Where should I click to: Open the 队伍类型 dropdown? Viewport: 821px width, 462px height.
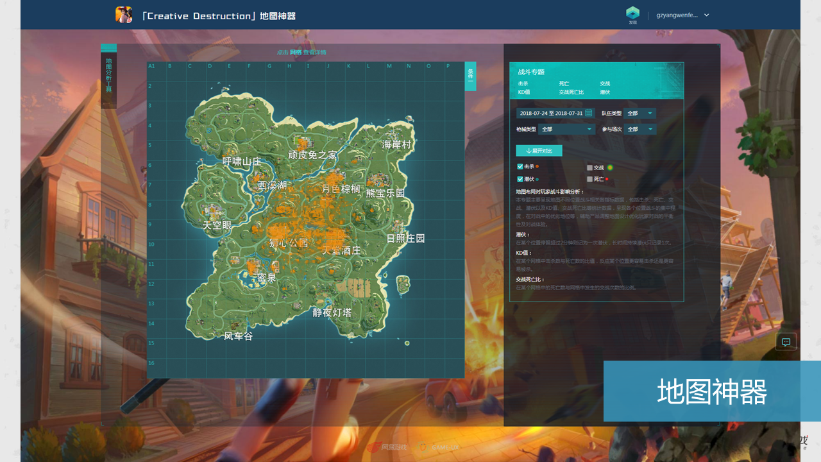639,114
